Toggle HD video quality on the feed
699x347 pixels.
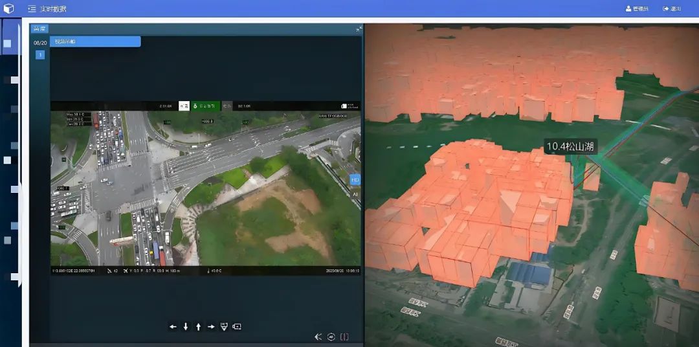click(355, 181)
